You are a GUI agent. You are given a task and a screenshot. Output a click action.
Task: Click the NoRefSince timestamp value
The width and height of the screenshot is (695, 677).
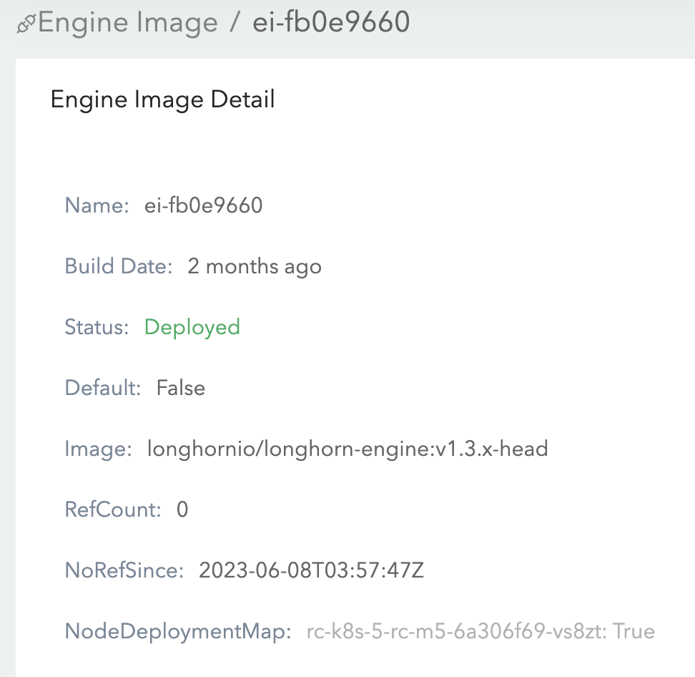pyautogui.click(x=310, y=570)
